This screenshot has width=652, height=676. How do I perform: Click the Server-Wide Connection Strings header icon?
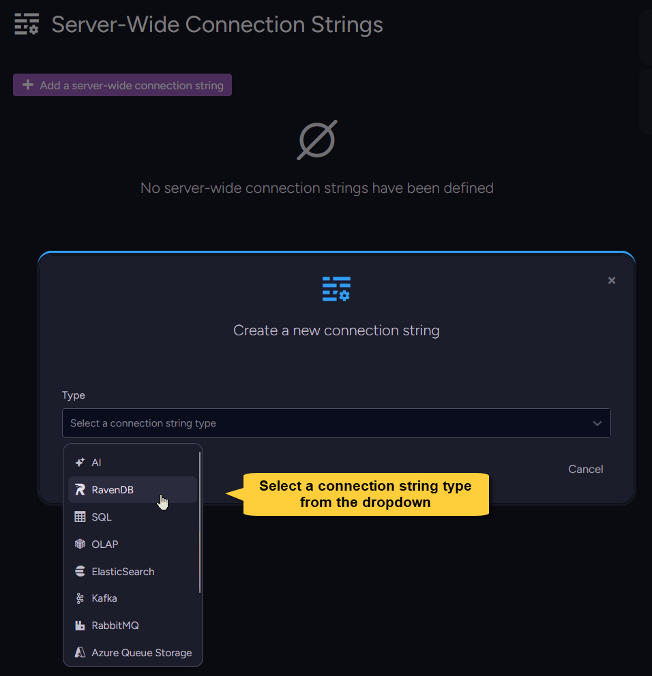tap(27, 24)
